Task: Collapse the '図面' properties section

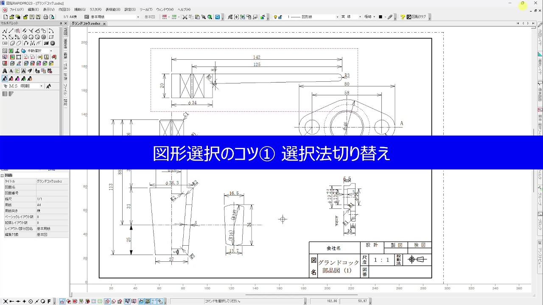Action: (x=2, y=175)
